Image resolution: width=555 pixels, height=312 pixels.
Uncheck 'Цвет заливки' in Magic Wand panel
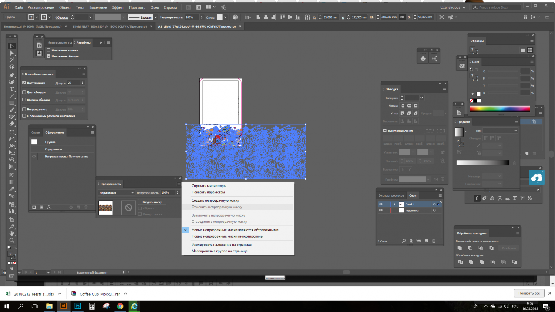pyautogui.click(x=24, y=83)
